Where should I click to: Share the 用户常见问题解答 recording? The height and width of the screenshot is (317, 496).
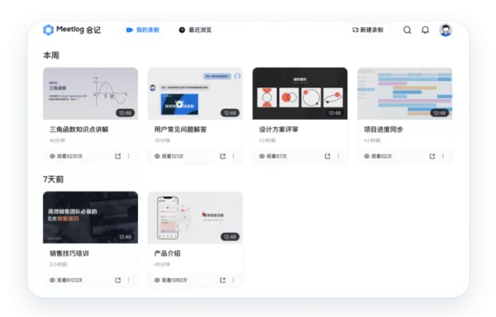click(222, 156)
